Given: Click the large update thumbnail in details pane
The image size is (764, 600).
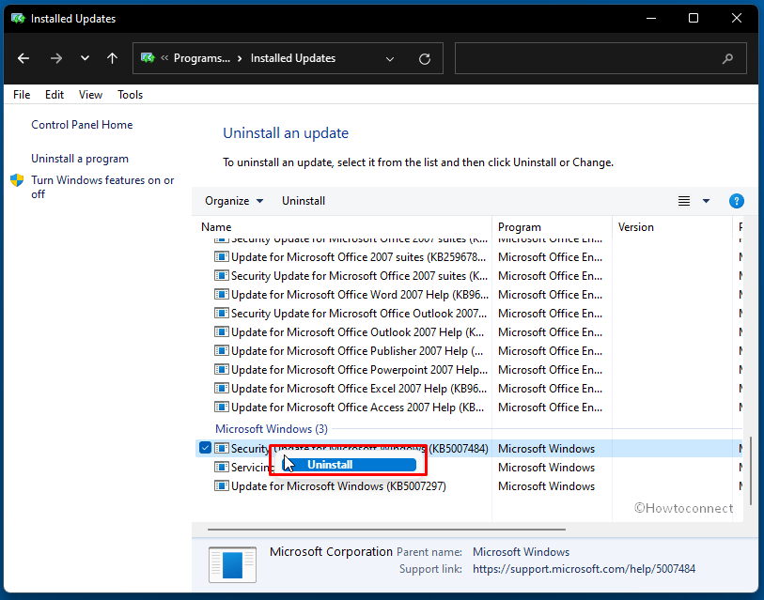Looking at the screenshot, I should pos(232,565).
